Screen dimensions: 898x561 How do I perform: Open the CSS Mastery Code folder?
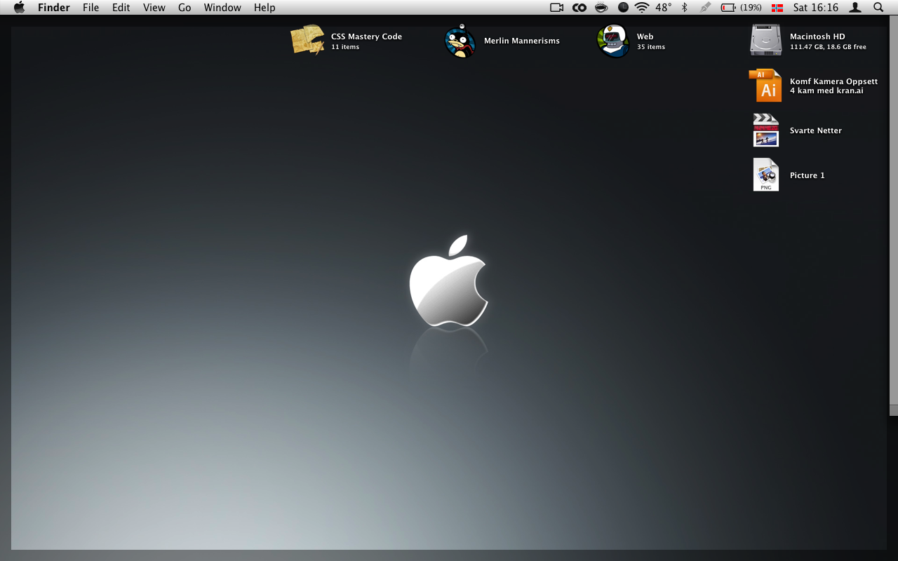(x=307, y=41)
